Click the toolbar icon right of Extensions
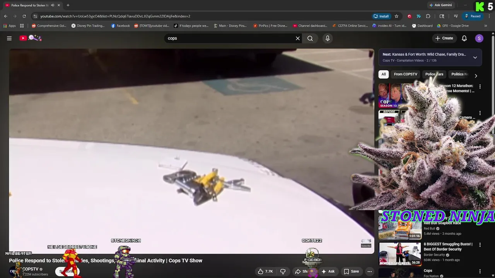 pos(442,16)
